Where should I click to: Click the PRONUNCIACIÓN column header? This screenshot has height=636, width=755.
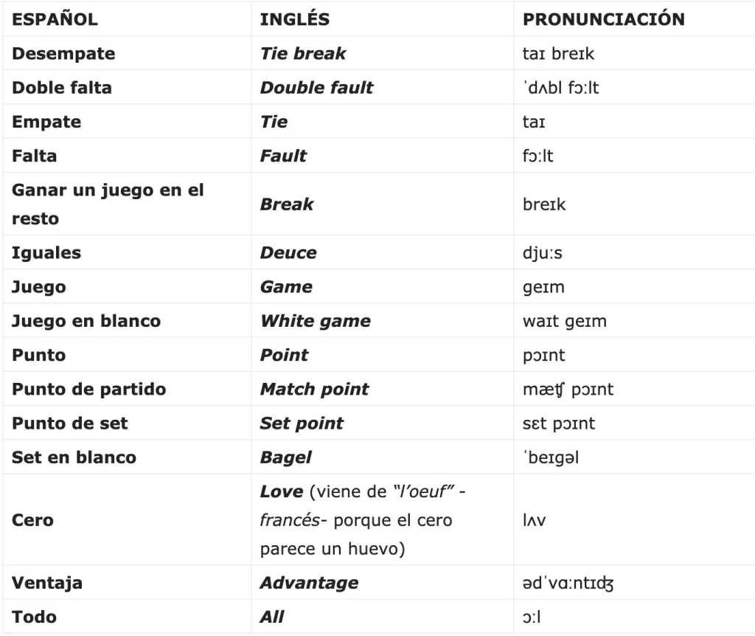(x=603, y=20)
